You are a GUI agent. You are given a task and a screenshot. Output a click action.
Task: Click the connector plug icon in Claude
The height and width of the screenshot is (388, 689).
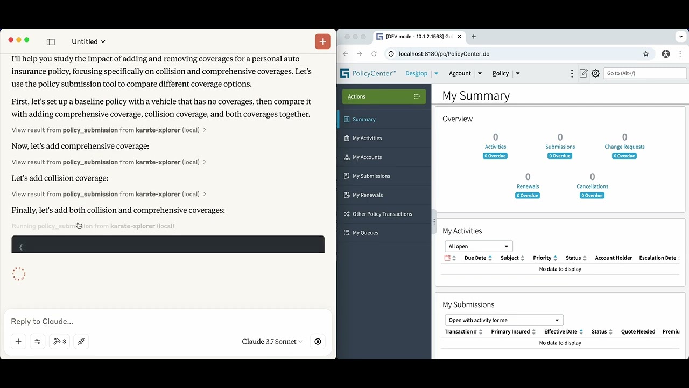pos(81,341)
